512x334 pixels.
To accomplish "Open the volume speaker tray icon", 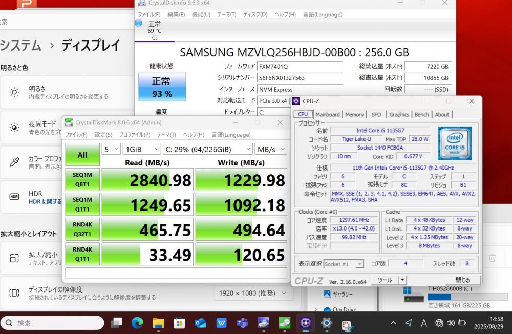I will pyautogui.click(x=451, y=323).
